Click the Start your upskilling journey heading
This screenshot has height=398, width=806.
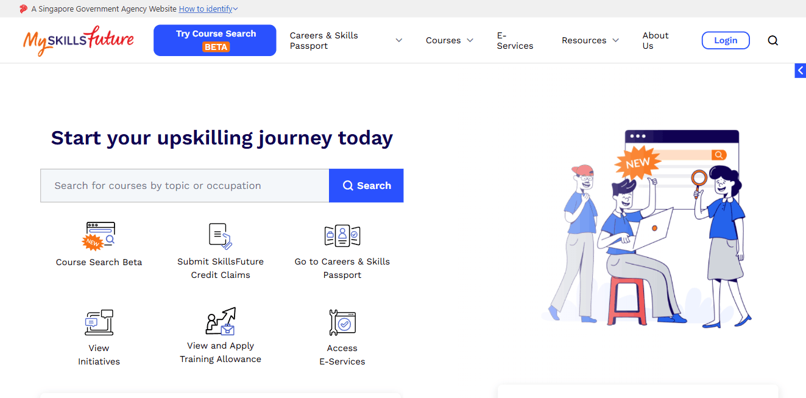coord(222,138)
